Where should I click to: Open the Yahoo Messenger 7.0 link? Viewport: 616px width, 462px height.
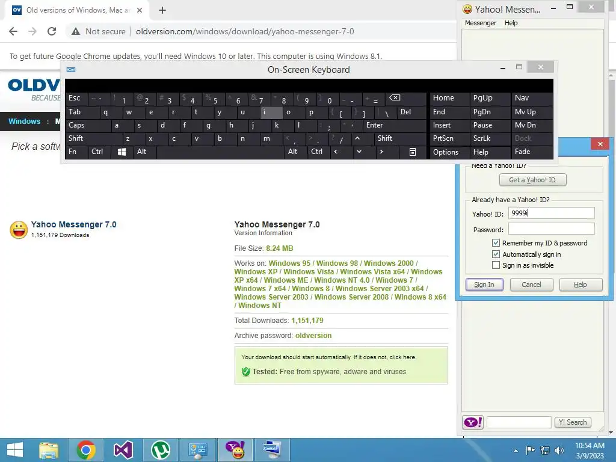73,224
